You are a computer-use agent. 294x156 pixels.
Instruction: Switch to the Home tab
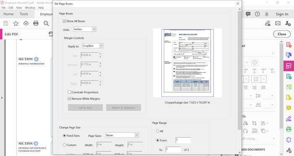8,14
